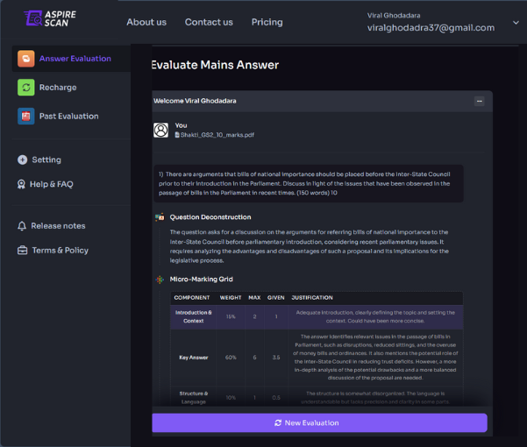Collapse the Welcome Viral Ghodadara panel
Viewport: 527px width, 447px height.
[479, 101]
